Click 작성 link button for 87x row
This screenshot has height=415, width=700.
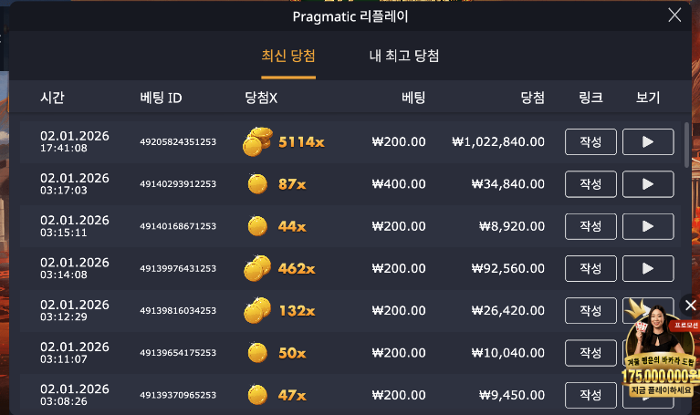[x=590, y=184]
